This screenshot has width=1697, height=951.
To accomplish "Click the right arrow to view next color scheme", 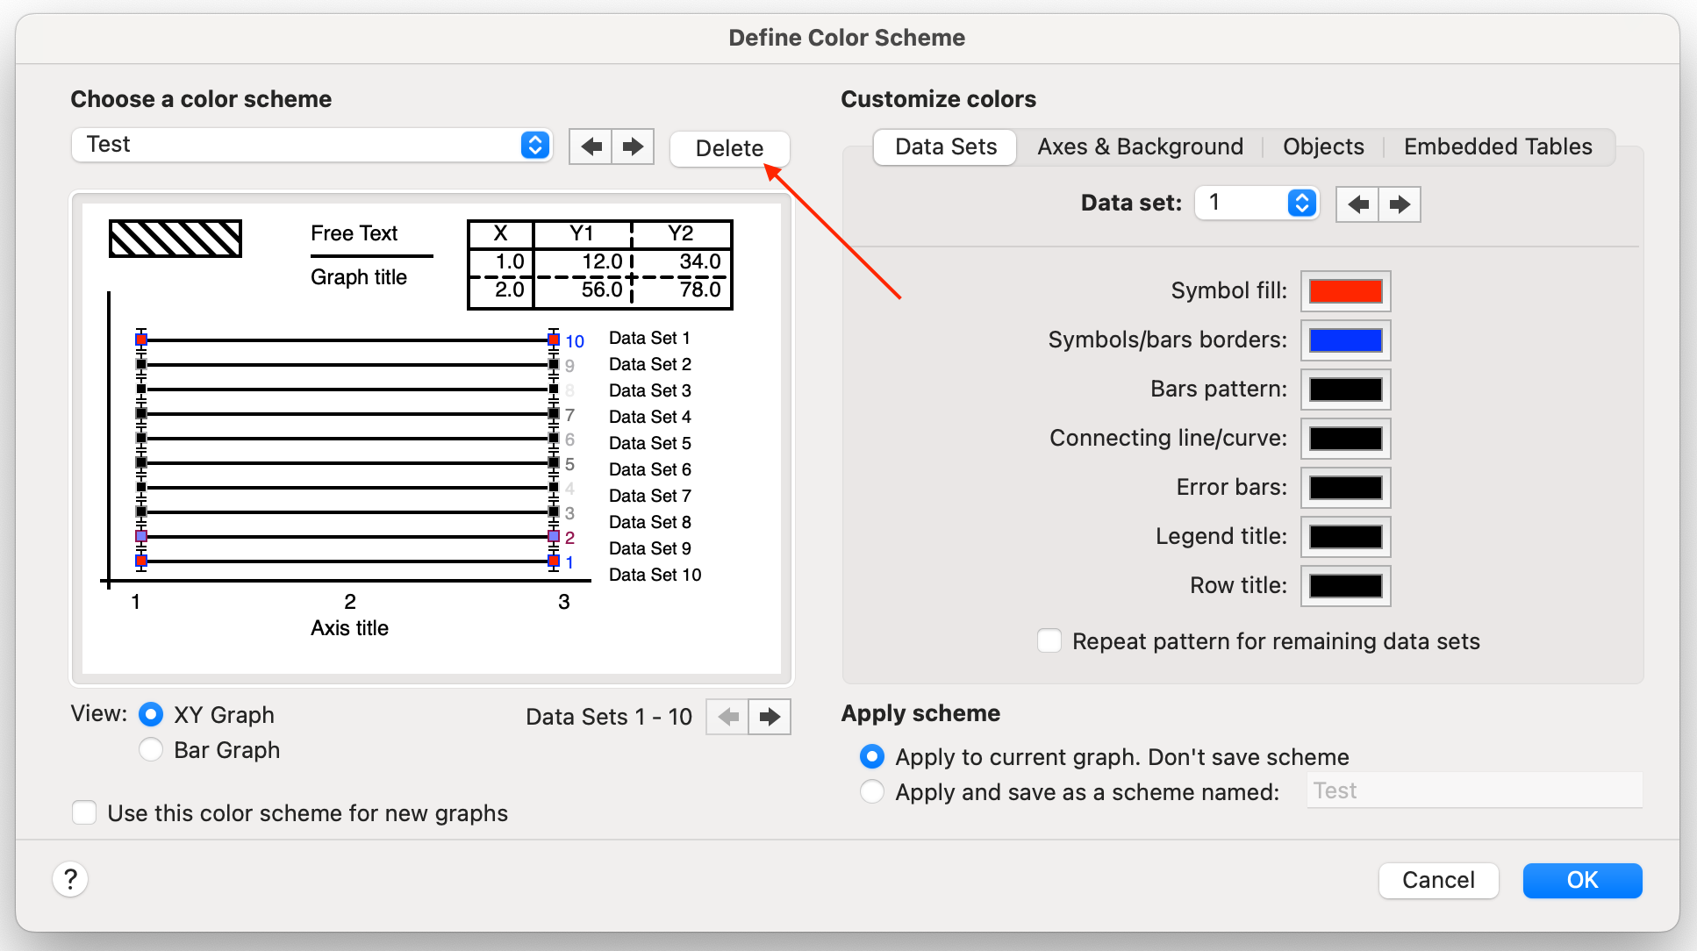I will [633, 147].
